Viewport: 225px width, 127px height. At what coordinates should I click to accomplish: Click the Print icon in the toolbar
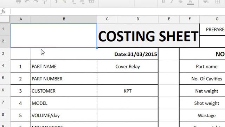(18, 2)
